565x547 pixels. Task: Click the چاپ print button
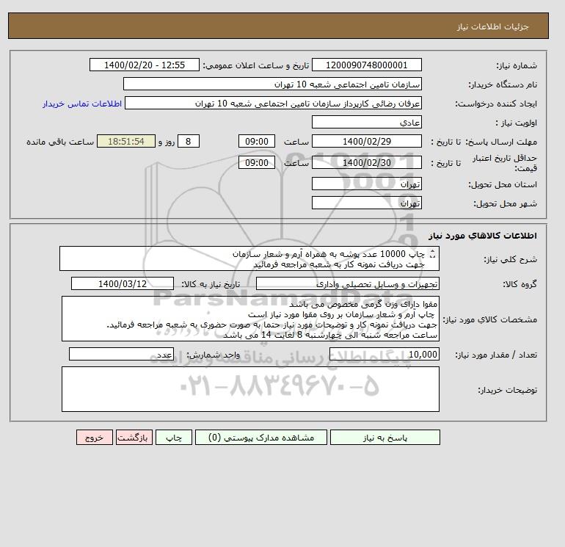coord(174,438)
